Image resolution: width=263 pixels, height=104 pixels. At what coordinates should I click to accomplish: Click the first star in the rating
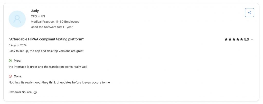(x=226, y=40)
